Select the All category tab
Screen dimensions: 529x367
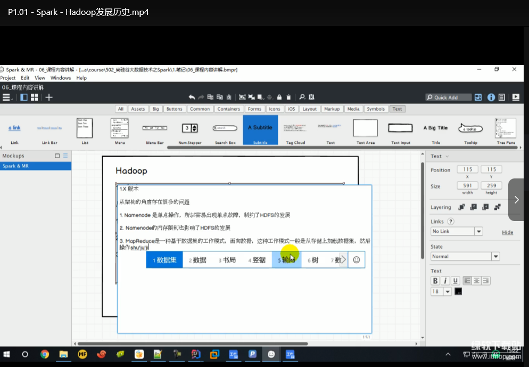pos(121,109)
